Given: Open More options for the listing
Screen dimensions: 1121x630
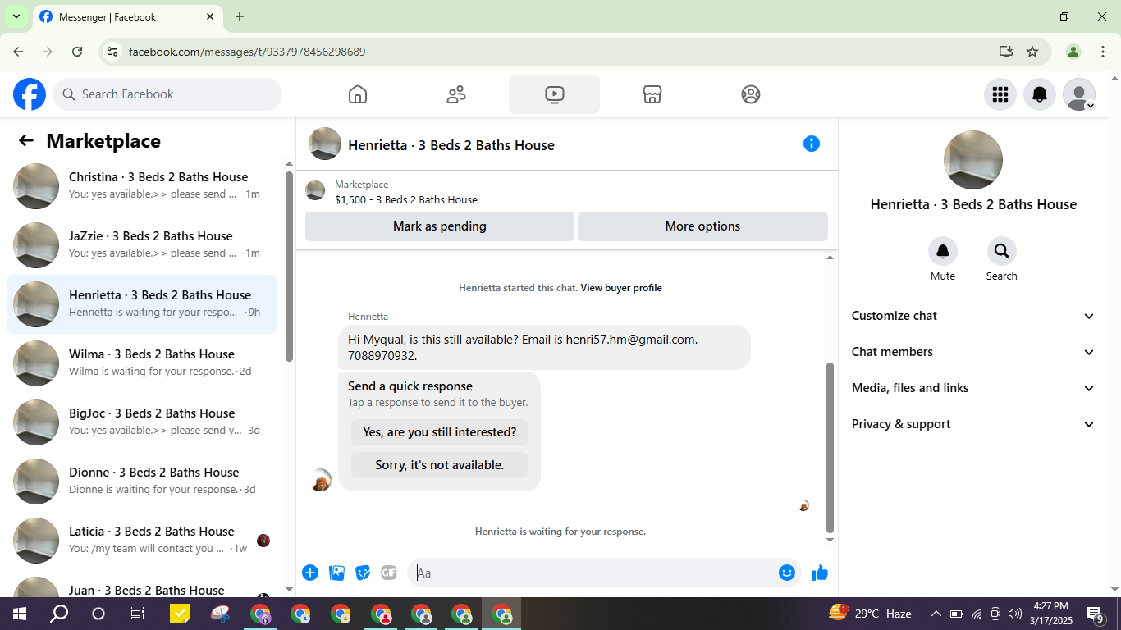Looking at the screenshot, I should (x=702, y=226).
